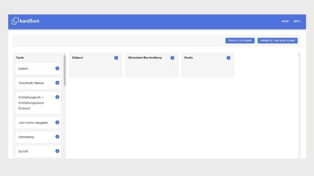Click the Cards panel heading
The image size is (314, 176).
(x=20, y=57)
